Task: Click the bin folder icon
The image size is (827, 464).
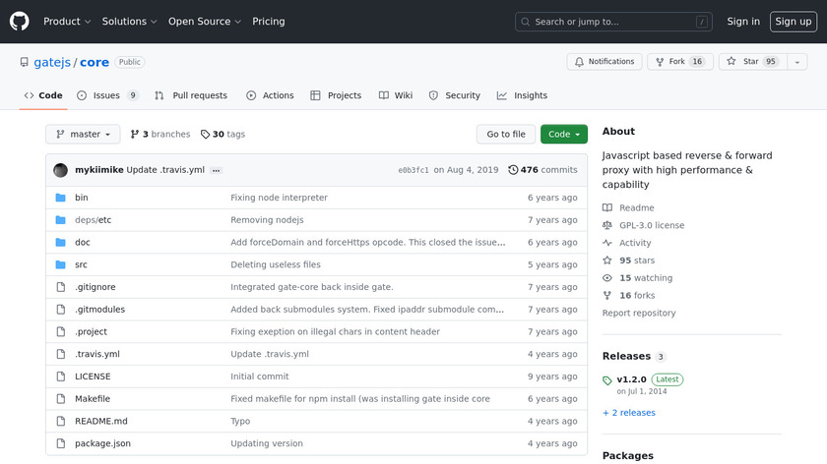Action: coord(61,198)
